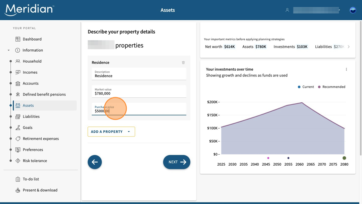Click the Dashboard icon in sidebar
The width and height of the screenshot is (362, 204).
18,39
